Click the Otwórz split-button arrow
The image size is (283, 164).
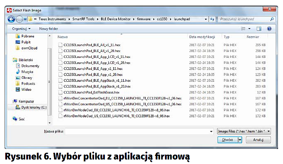click(240, 140)
